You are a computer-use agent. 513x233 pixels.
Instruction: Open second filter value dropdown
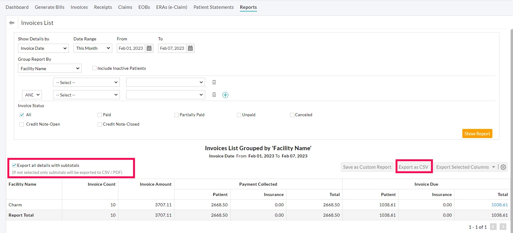pyautogui.click(x=166, y=95)
